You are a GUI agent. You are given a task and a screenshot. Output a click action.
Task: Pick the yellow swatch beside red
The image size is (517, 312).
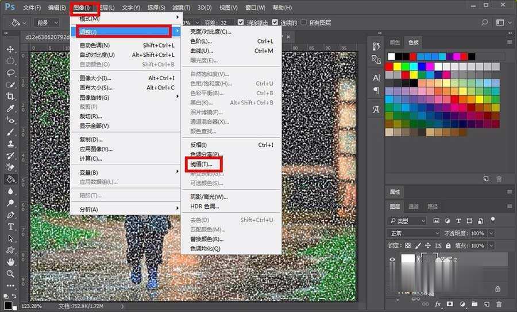[398, 67]
